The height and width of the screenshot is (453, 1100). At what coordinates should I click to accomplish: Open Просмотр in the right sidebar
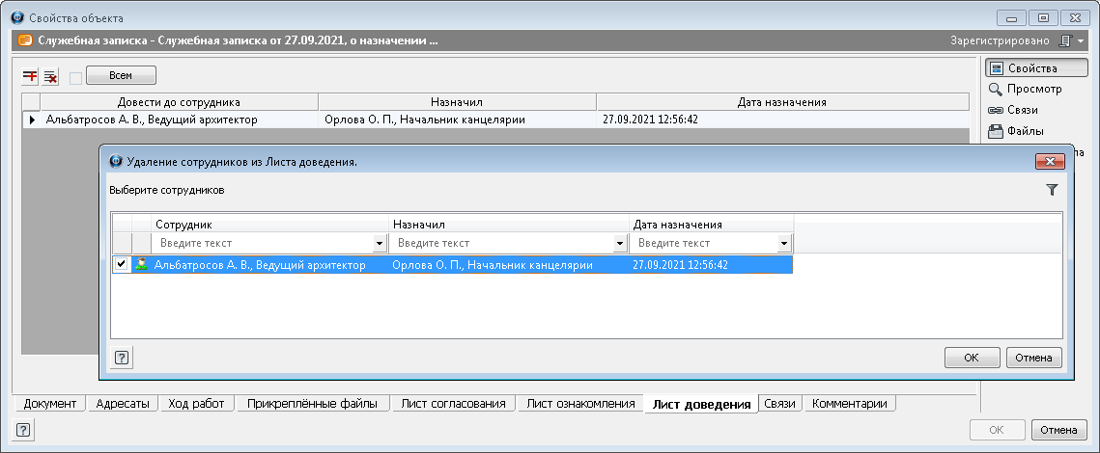tap(1025, 89)
